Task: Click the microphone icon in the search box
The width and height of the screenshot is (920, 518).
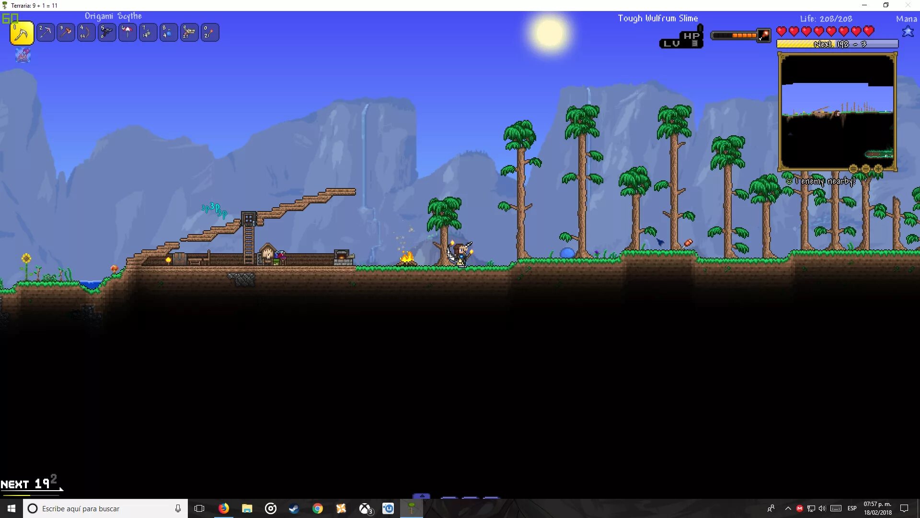Action: coord(178,508)
